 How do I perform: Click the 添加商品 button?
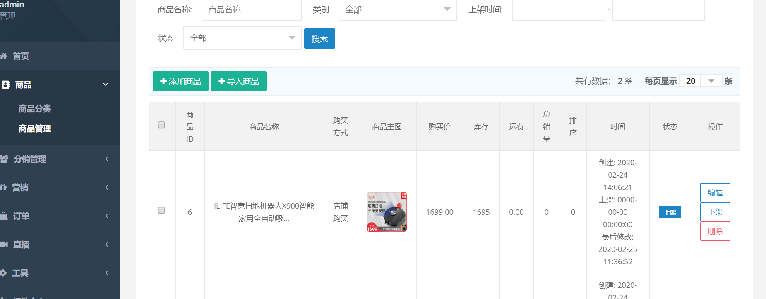pyautogui.click(x=180, y=81)
